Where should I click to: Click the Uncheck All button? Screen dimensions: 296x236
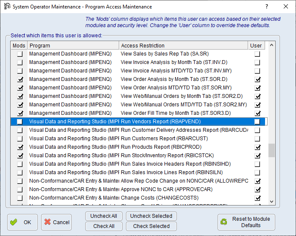103,216
